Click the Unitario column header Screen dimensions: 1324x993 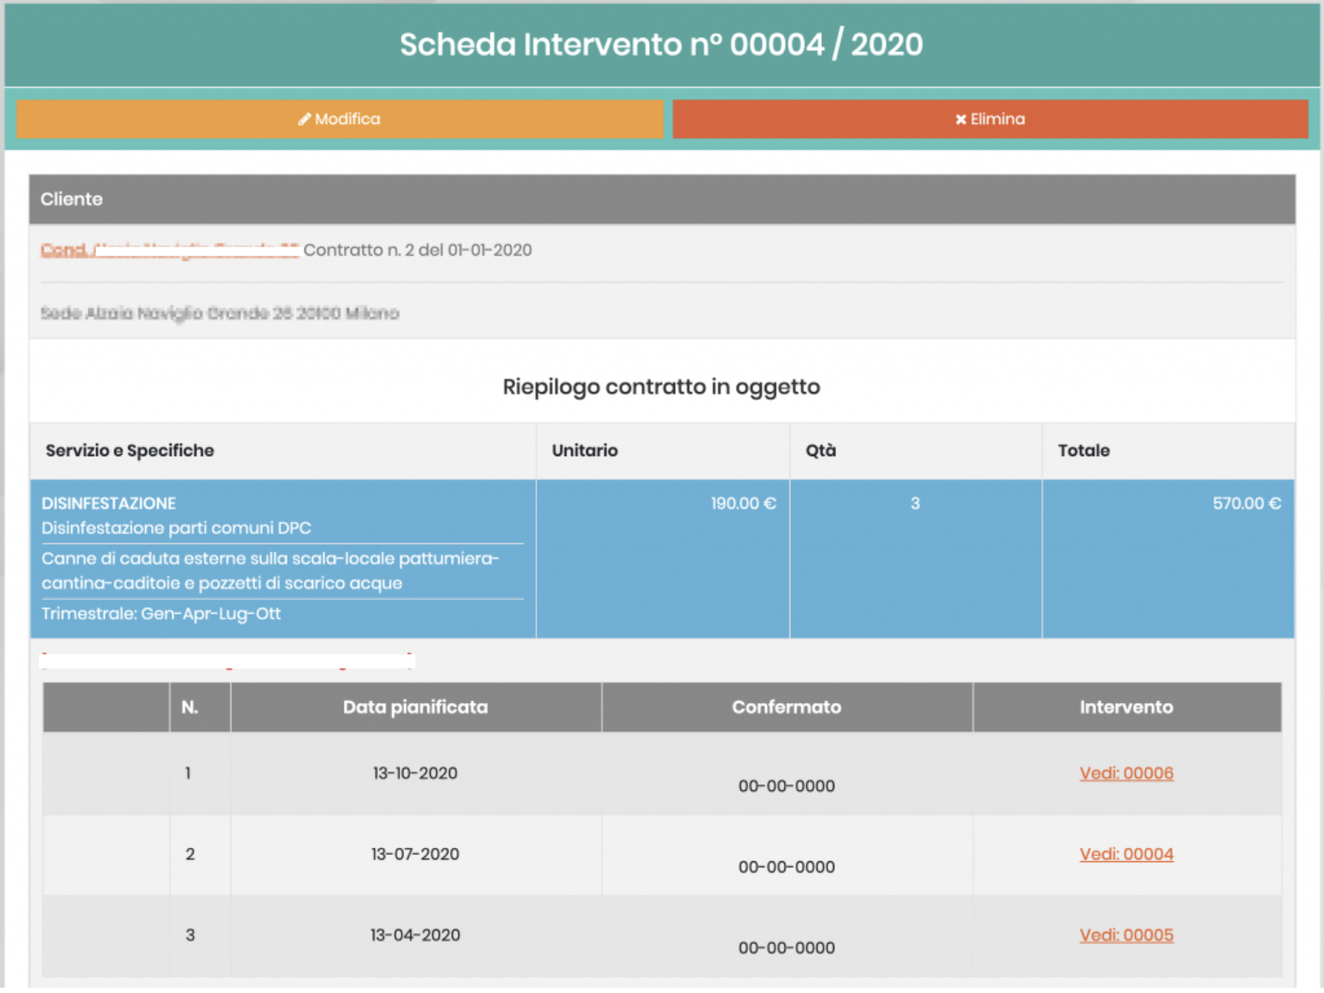[x=585, y=451]
